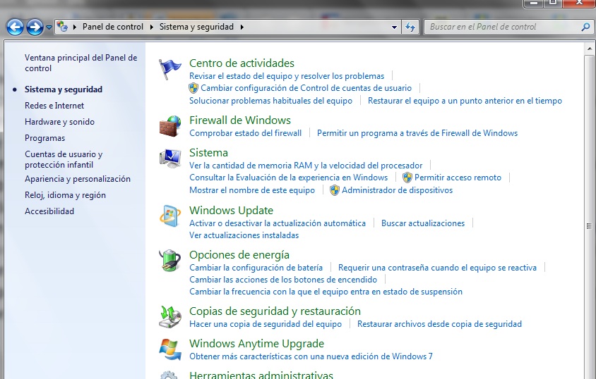Click Administrador de dispositivos link
The height and width of the screenshot is (379, 596).
point(397,190)
